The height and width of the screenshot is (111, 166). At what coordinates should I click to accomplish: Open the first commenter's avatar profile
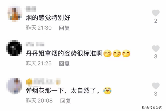click(14, 14)
